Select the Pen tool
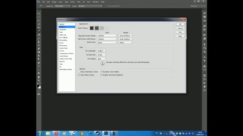Viewport: 243px width, 136px height. pos(39,63)
